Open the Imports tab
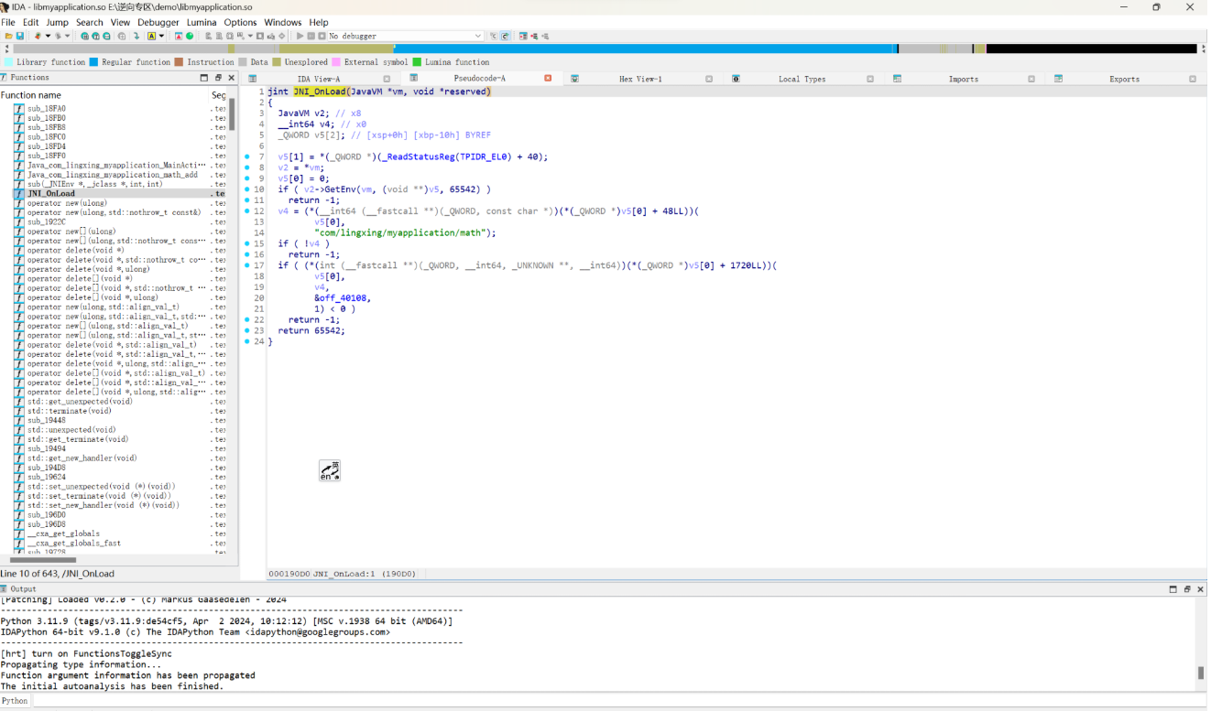Image resolution: width=1211 pixels, height=711 pixels. [x=963, y=79]
